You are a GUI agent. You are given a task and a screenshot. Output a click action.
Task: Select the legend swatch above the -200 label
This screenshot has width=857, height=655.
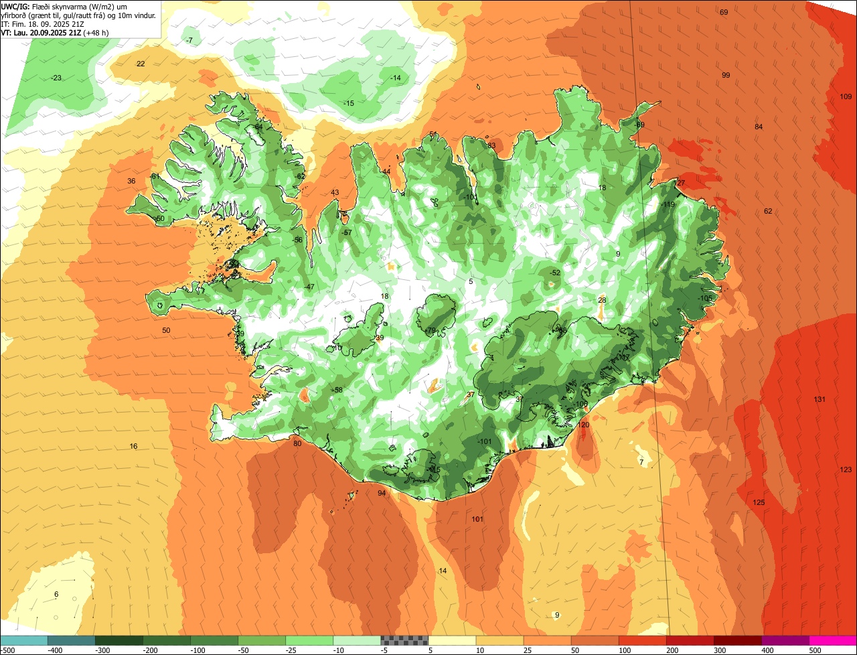coord(167,640)
